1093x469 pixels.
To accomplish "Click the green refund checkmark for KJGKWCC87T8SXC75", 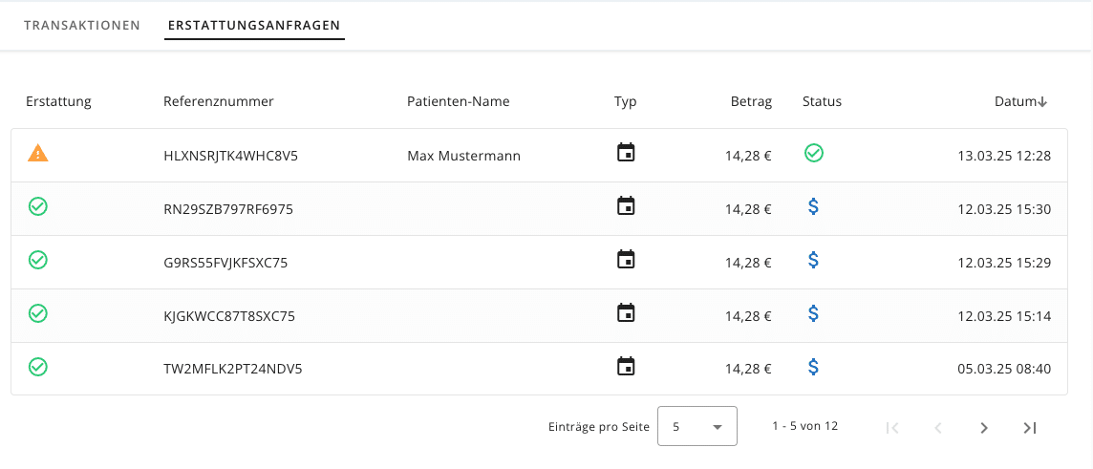I will coord(38,313).
